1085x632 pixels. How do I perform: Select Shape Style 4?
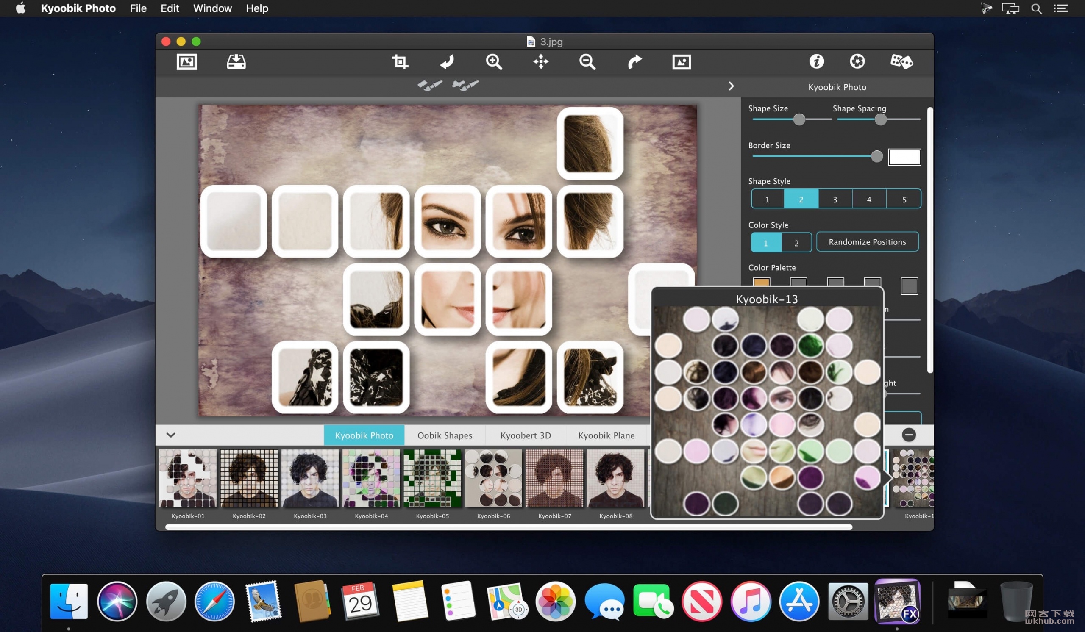click(x=869, y=199)
